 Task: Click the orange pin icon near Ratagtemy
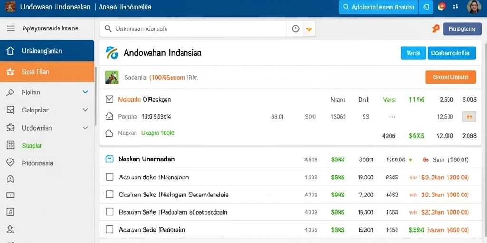click(436, 29)
